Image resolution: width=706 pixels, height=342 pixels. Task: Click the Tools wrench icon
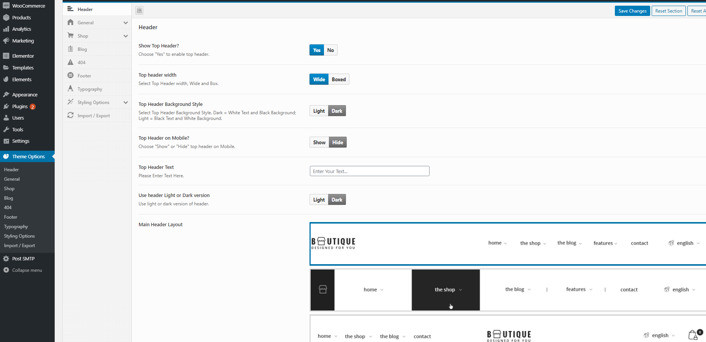(6, 129)
